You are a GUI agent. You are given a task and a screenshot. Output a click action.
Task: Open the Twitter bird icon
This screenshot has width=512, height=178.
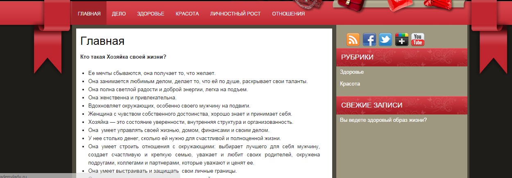click(385, 40)
